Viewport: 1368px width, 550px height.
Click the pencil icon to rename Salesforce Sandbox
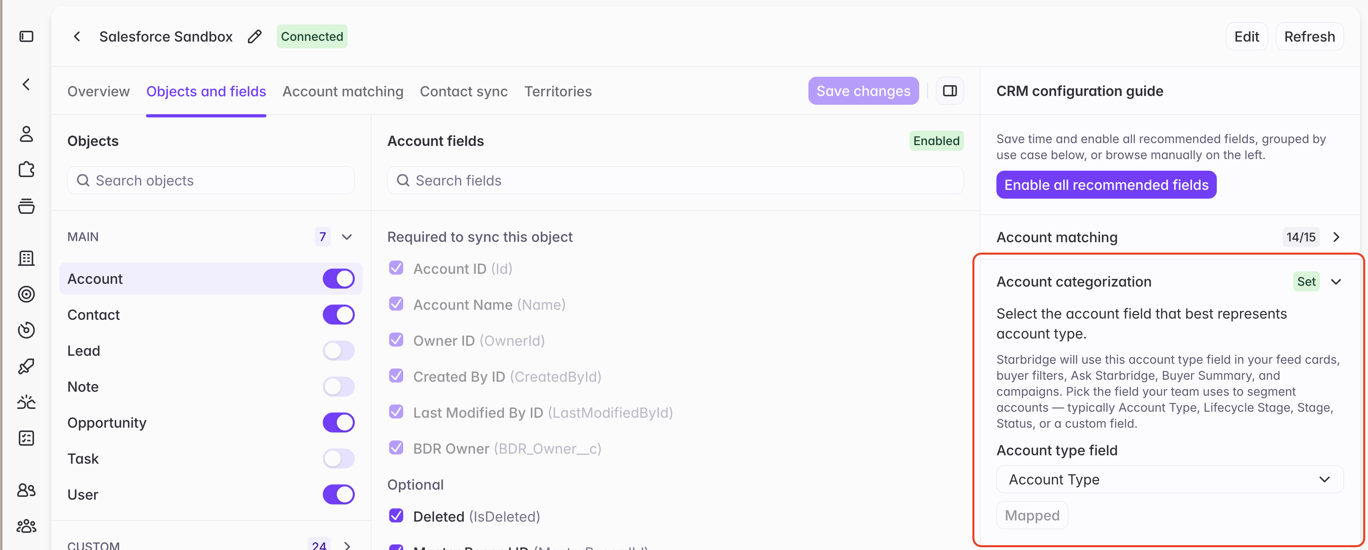coord(255,37)
